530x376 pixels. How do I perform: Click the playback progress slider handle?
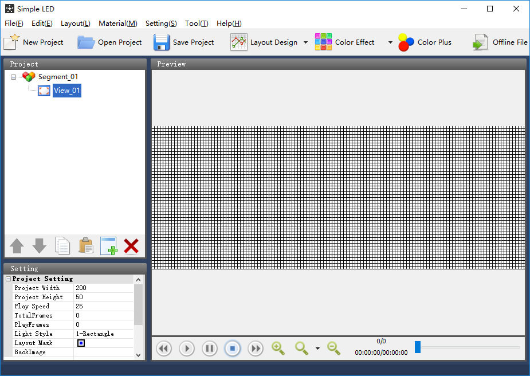[418, 347]
